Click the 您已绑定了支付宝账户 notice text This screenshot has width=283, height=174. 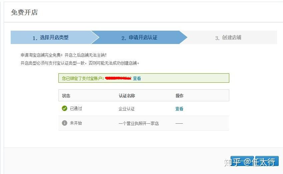click(x=83, y=78)
